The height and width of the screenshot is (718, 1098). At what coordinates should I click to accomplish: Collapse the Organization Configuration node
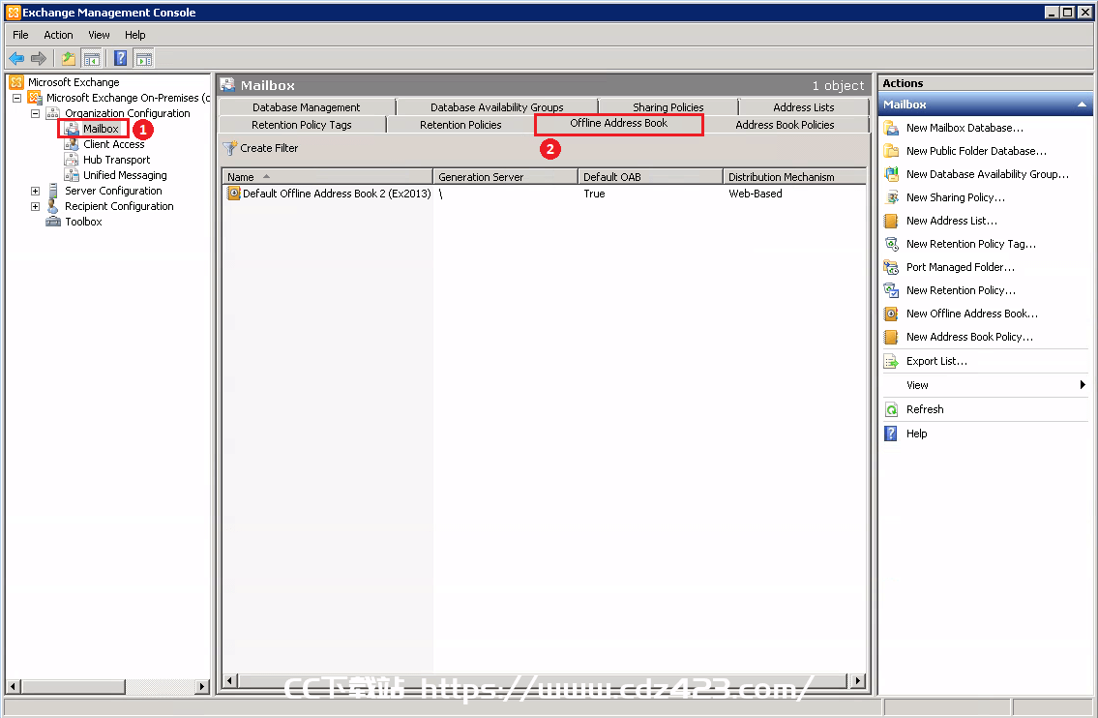click(35, 113)
